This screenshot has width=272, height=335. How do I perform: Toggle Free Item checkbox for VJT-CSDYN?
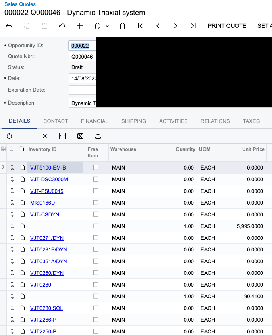point(96,214)
